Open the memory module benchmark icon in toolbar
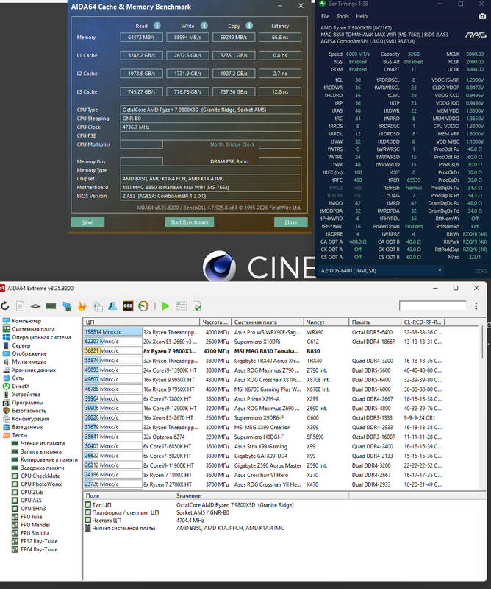Viewport: 491px width, 589px height. click(x=51, y=306)
